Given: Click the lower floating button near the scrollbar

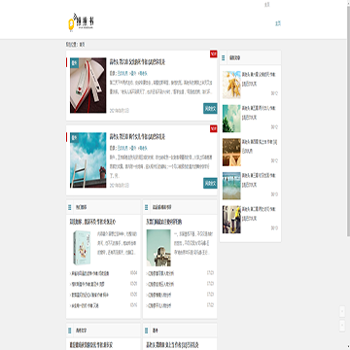Looking at the screenshot, I should 342,326.
